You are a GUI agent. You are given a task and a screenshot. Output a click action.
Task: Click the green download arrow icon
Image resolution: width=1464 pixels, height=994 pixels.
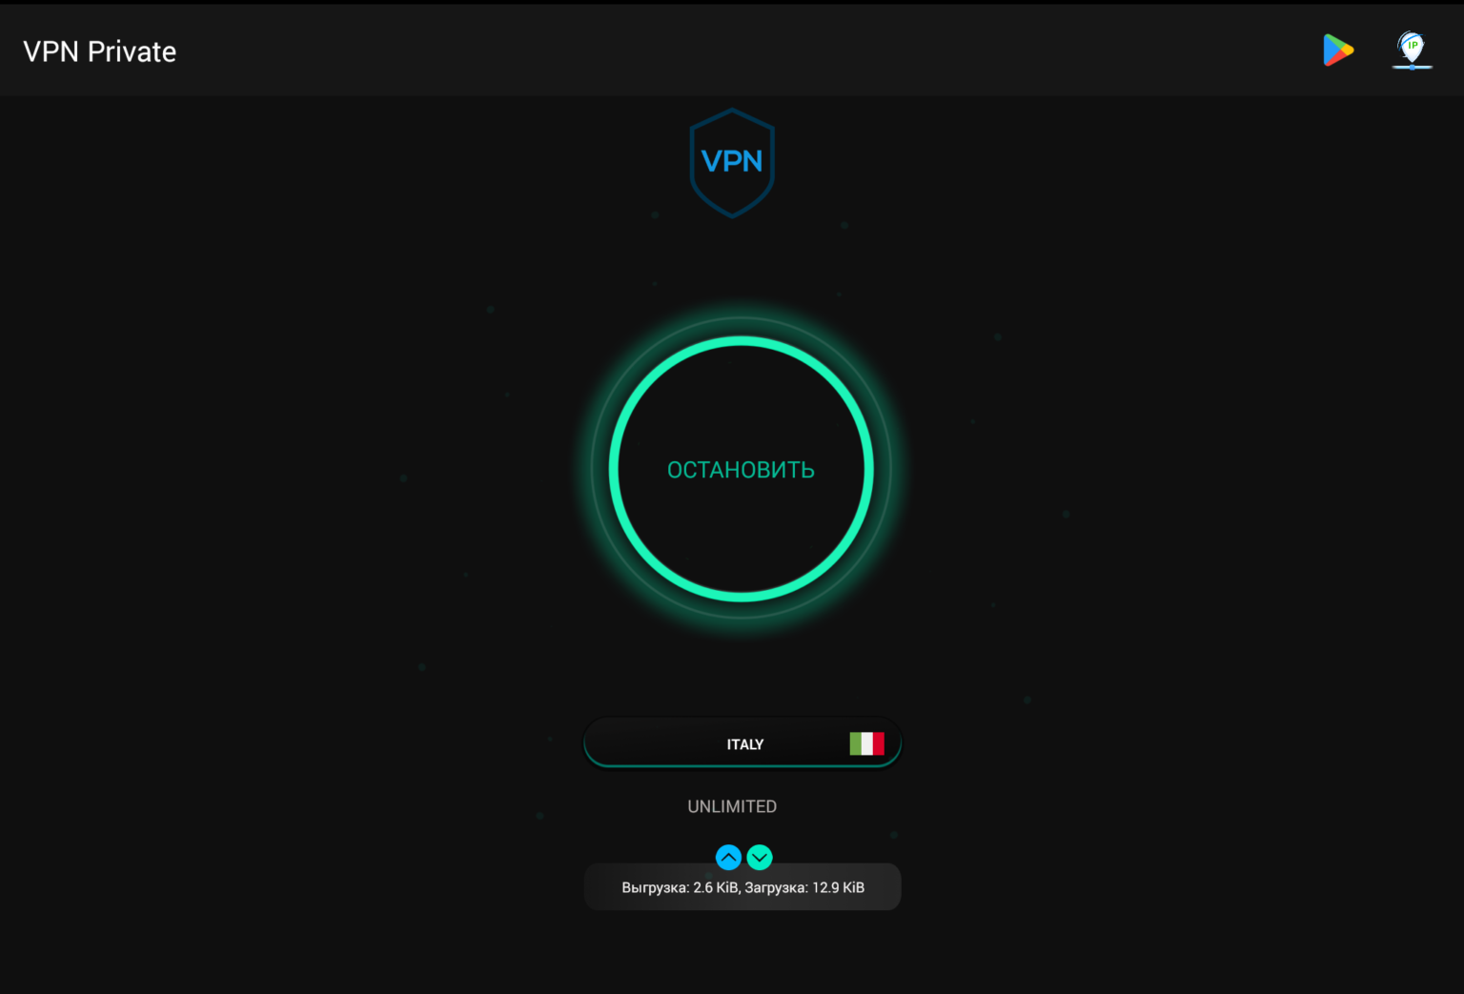click(x=760, y=858)
